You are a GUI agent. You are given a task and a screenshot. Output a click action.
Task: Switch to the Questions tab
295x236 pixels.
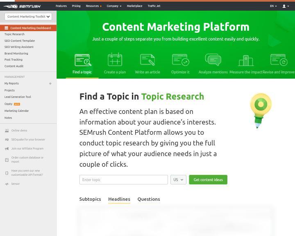pos(149,199)
